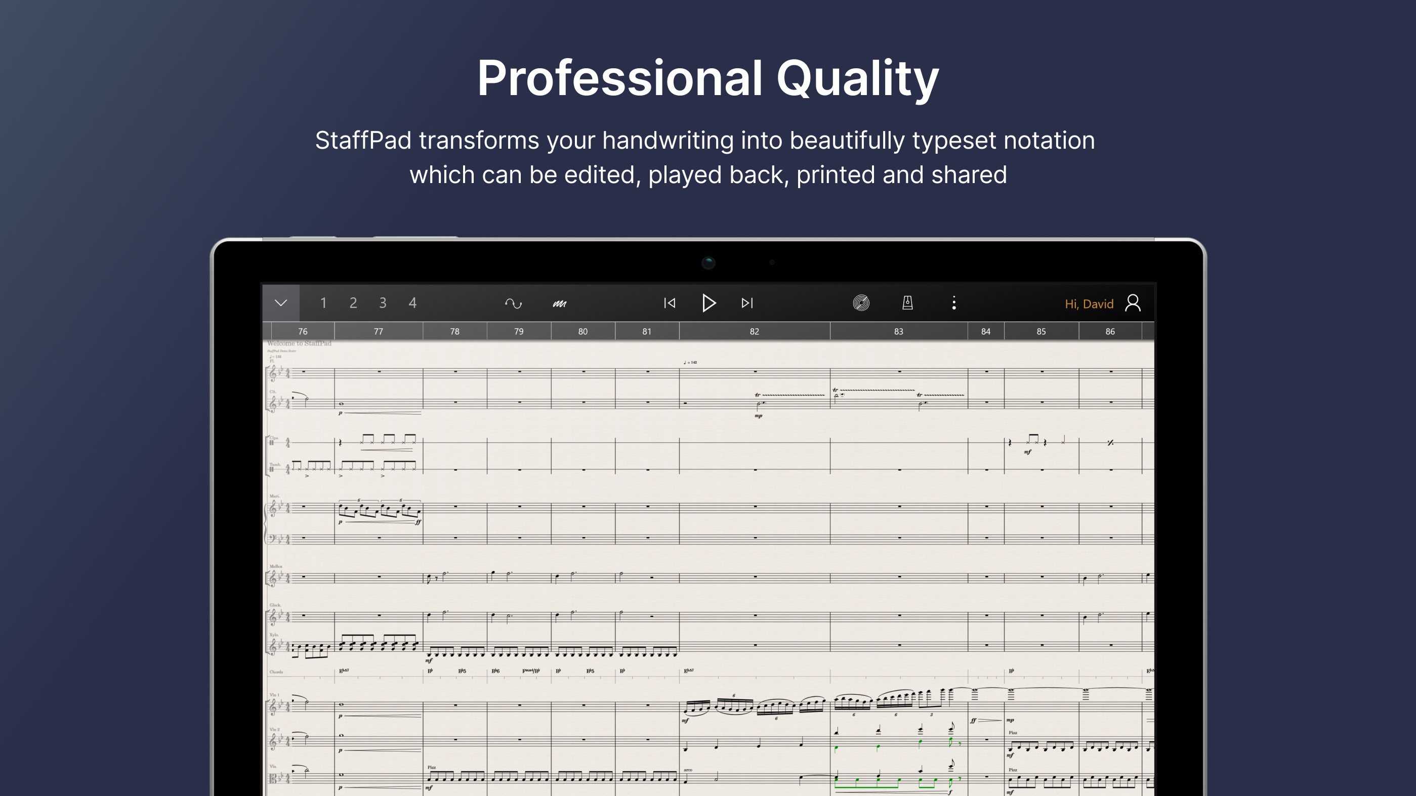
Task: Collapse the toolbar with the chevron
Action: point(281,303)
